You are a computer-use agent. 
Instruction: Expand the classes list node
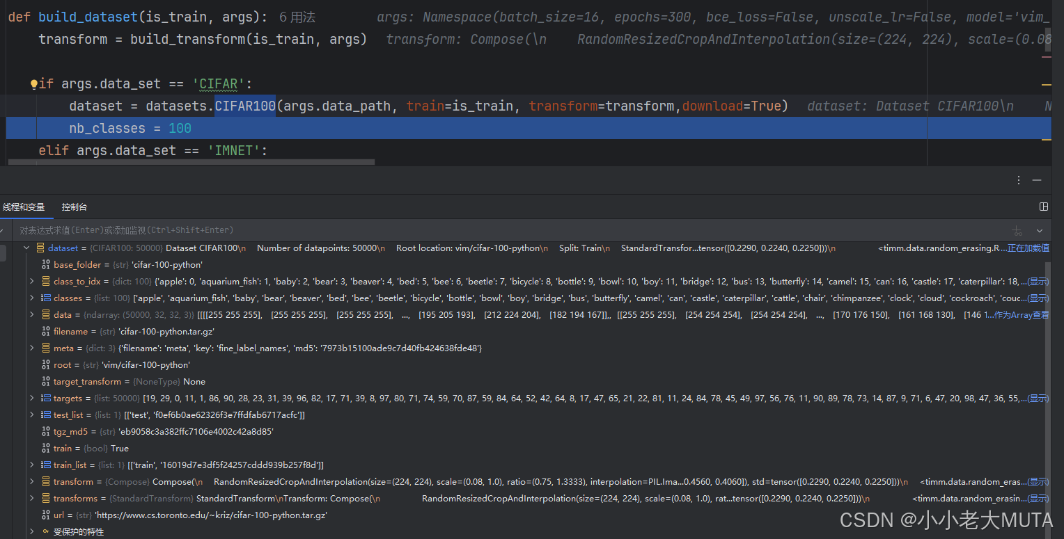coord(32,298)
